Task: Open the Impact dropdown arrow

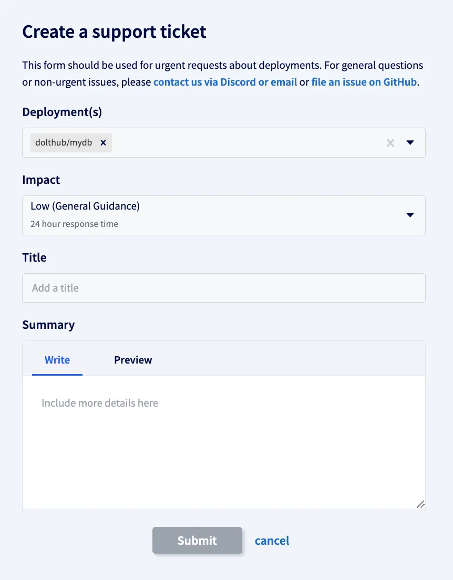Action: click(x=410, y=215)
